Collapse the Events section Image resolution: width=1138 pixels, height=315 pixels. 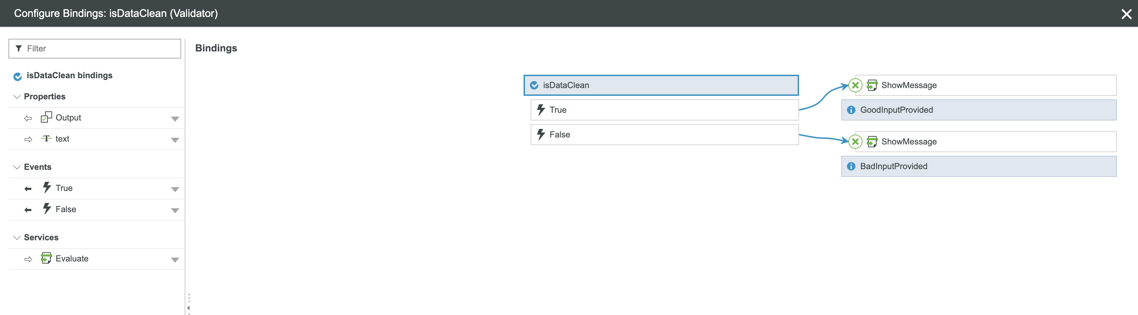tap(17, 167)
